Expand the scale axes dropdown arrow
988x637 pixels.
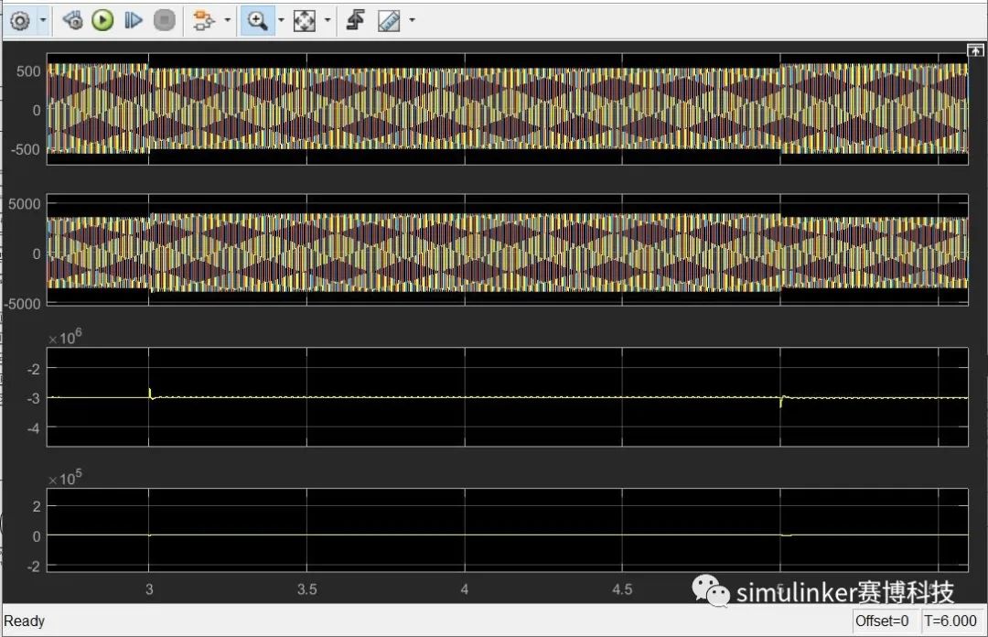(x=327, y=20)
